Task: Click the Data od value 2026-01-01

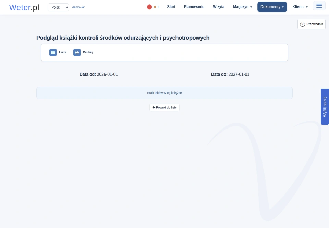Action: pos(107,74)
